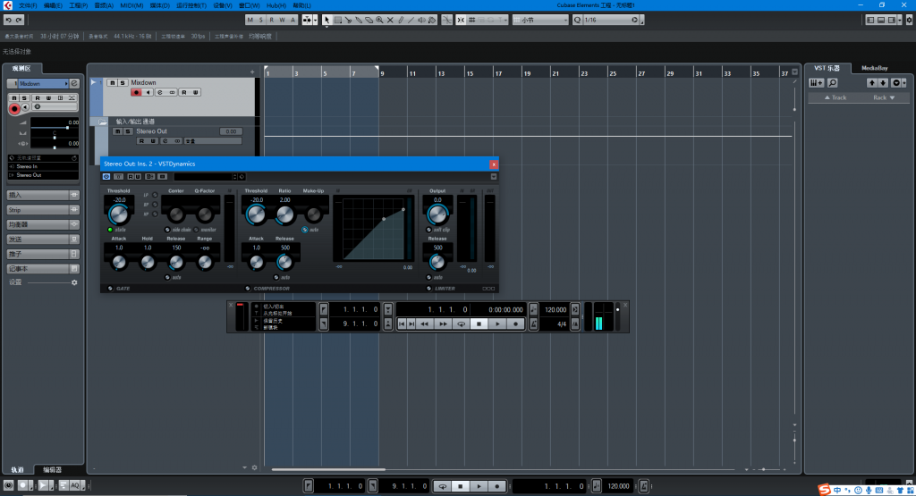Click the M mute state toolbar button
The width and height of the screenshot is (916, 496).
pos(250,20)
